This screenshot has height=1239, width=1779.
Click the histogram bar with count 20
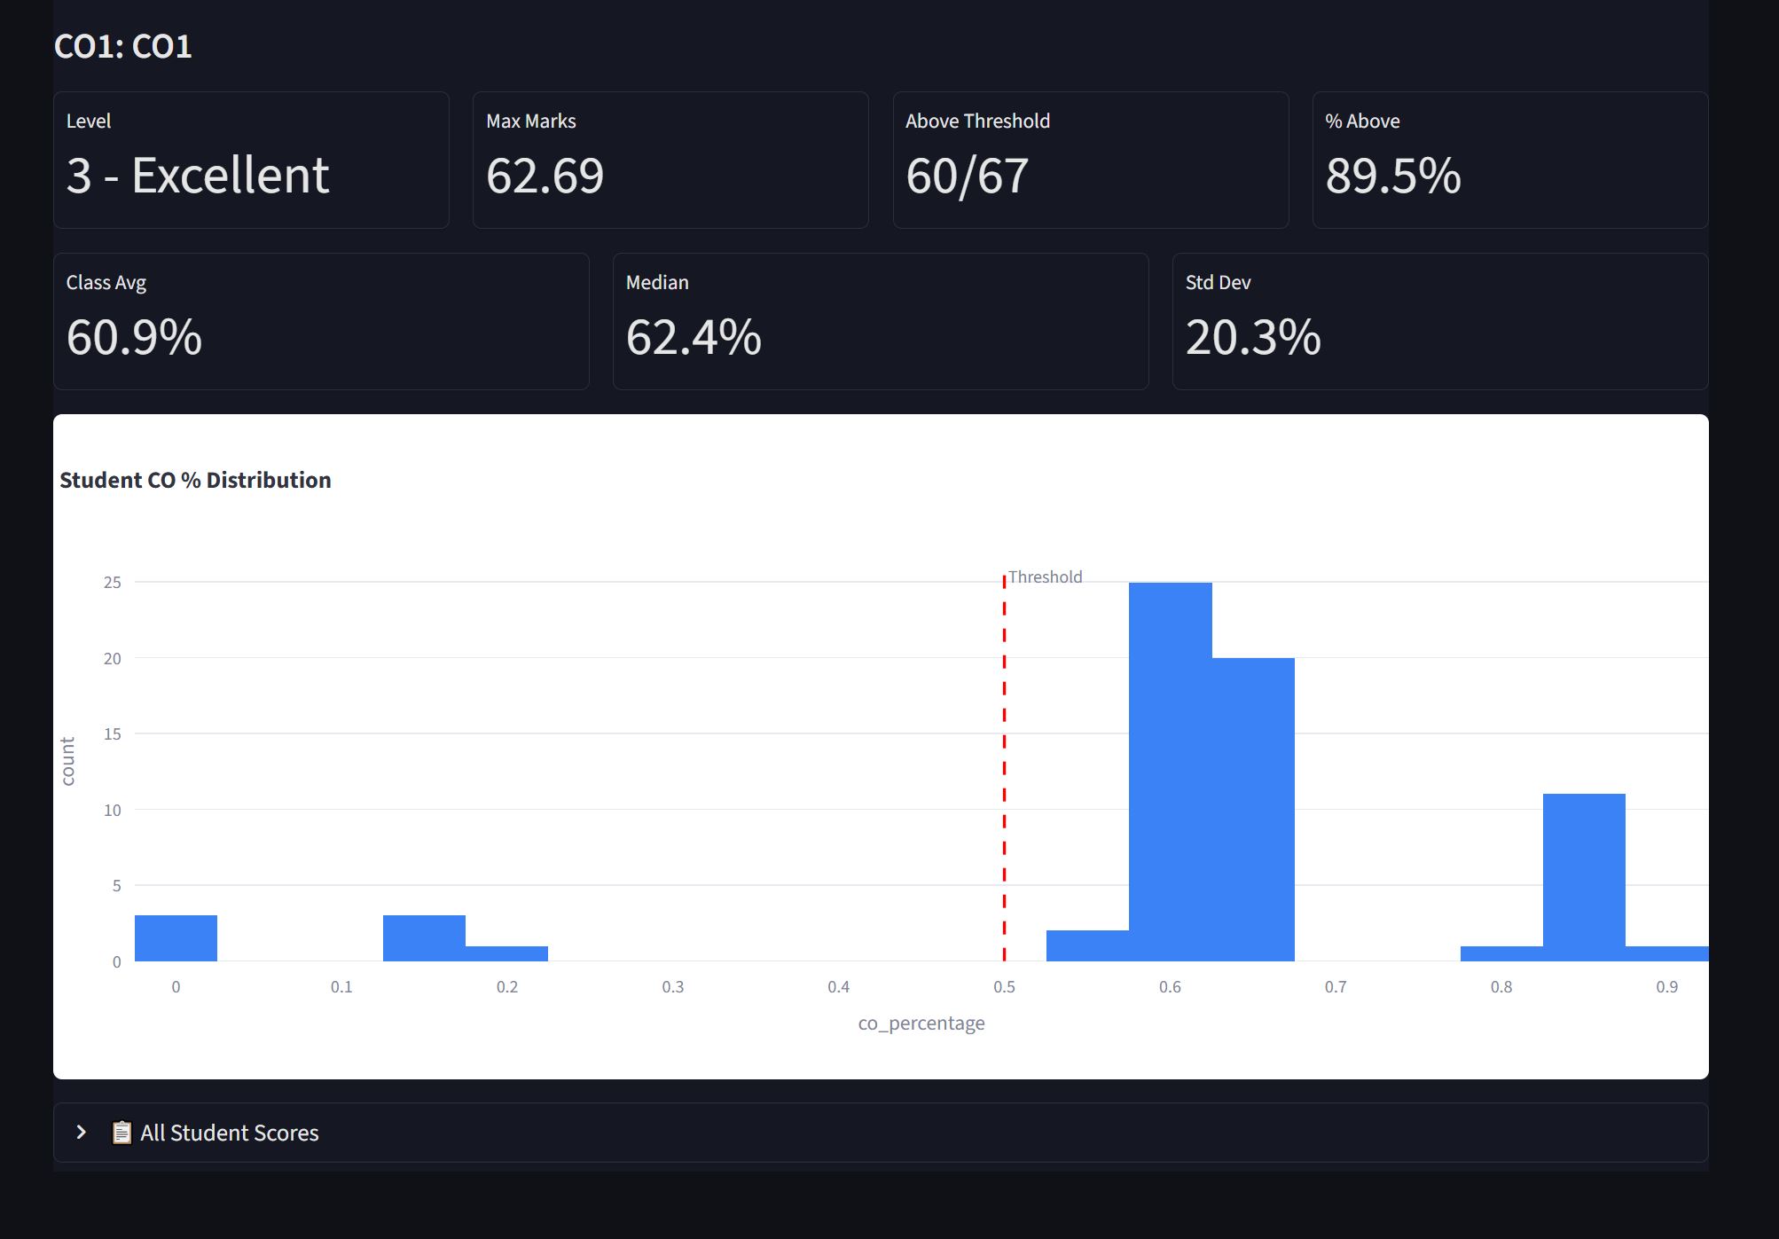[x=1253, y=810]
